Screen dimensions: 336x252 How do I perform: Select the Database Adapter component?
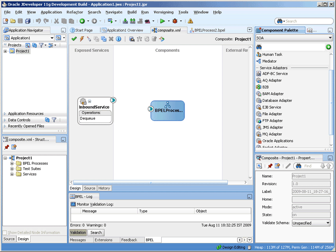(x=277, y=101)
